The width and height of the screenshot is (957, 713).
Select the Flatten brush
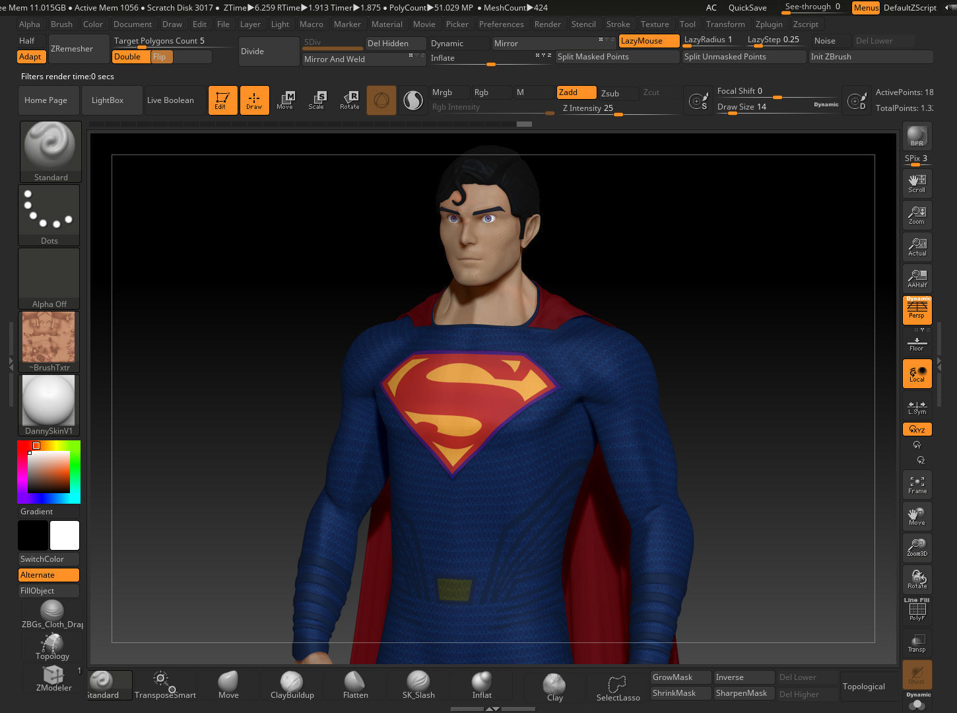pyautogui.click(x=355, y=685)
